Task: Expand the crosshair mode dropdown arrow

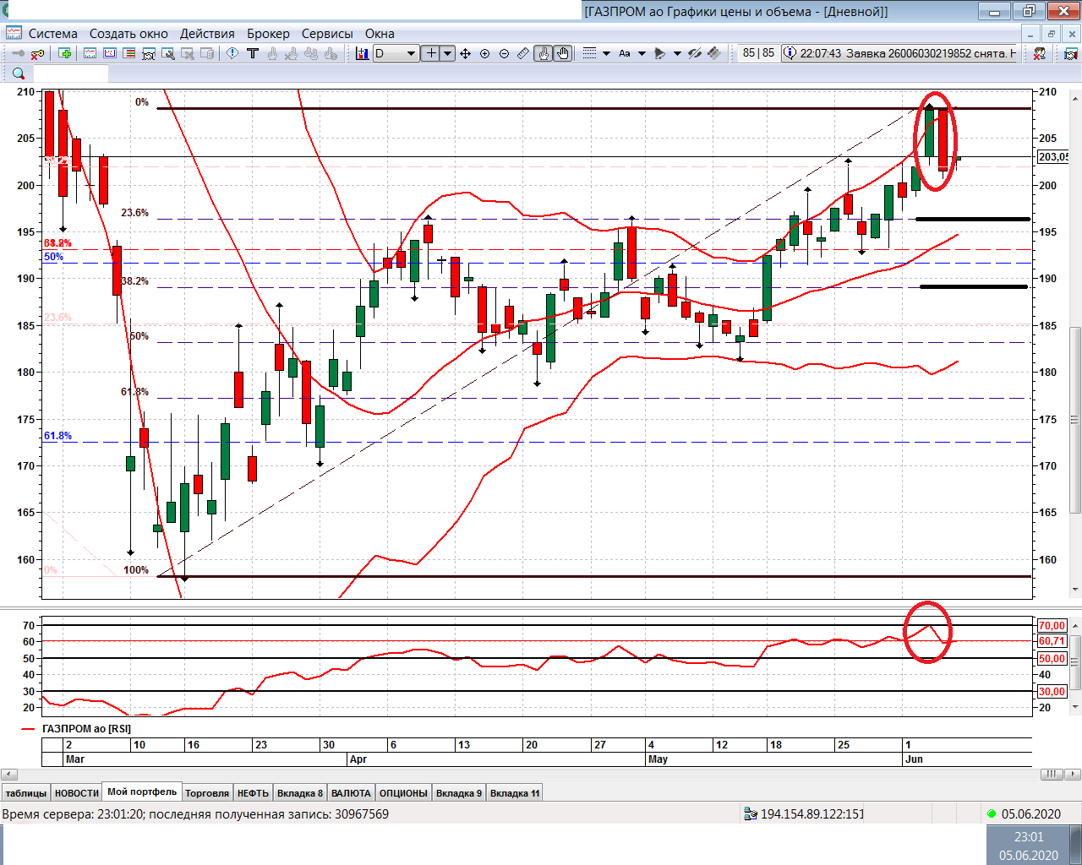Action: (x=447, y=53)
